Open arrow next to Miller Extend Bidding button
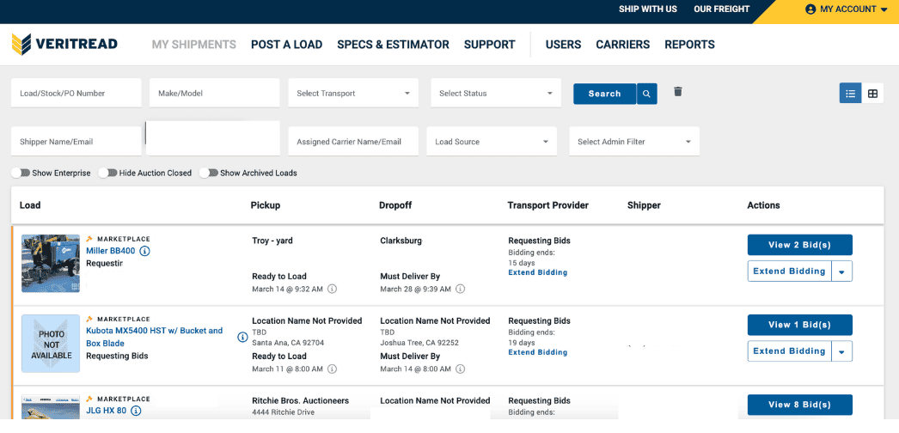This screenshot has height=433, width=899. (841, 271)
